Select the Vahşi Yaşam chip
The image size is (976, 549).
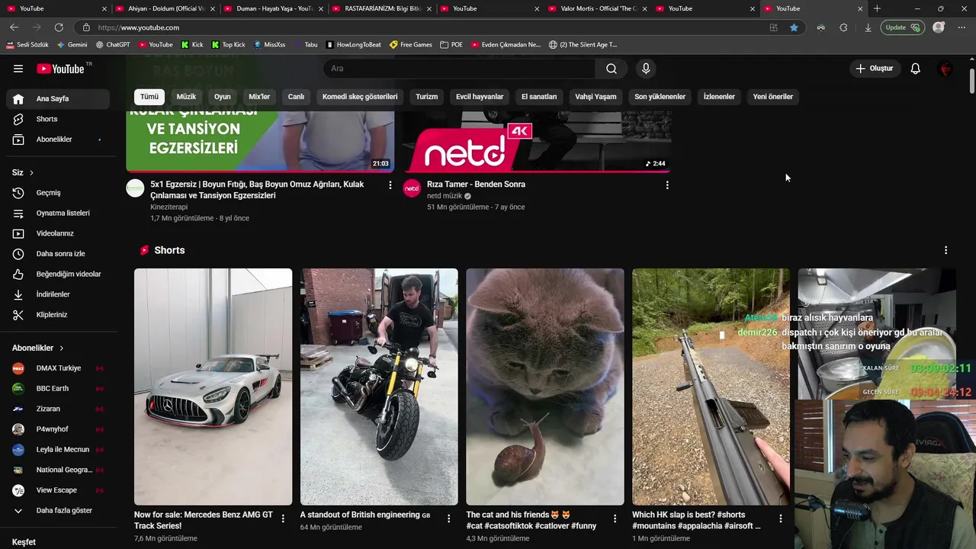[596, 97]
